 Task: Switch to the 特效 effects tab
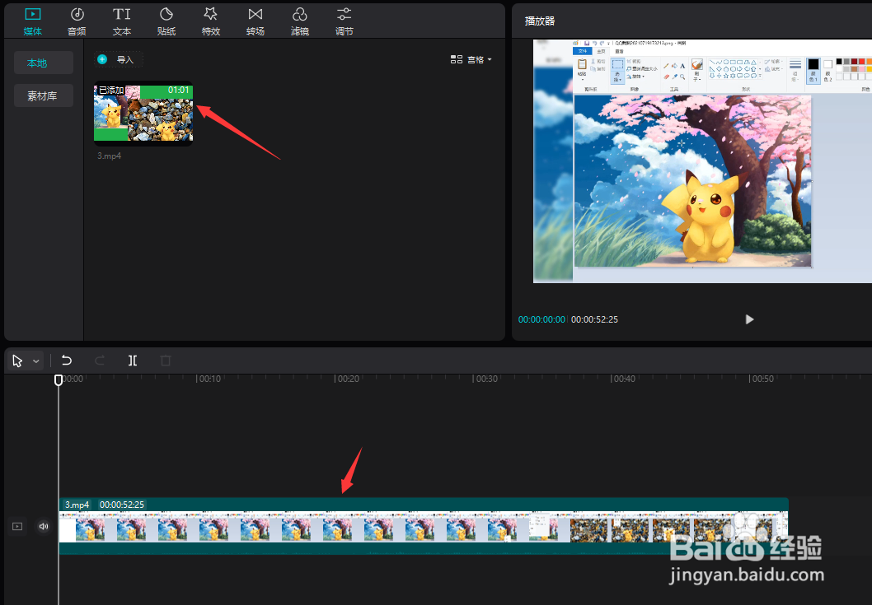point(211,21)
